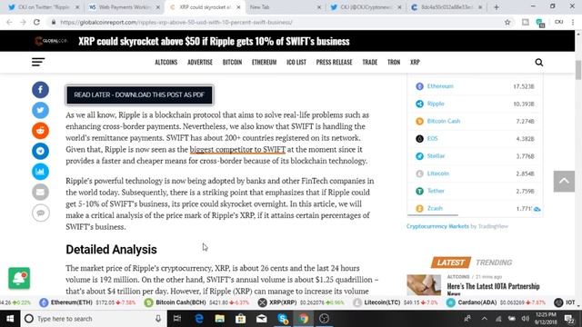This screenshot has height=327, width=582.
Task: Open XRP navigation item
Action: [x=415, y=62]
